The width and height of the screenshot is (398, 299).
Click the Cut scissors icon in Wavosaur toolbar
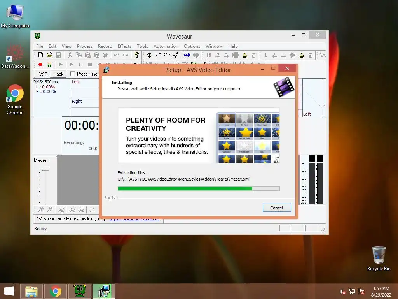pos(70,55)
